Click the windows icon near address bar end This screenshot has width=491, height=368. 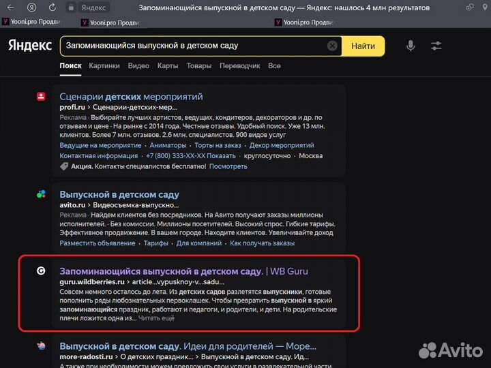tap(470, 7)
